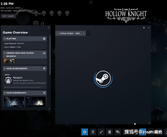Click YOUR ACHIEVEMENTS section handle
This screenshot has height=137, width=167.
point(5,69)
